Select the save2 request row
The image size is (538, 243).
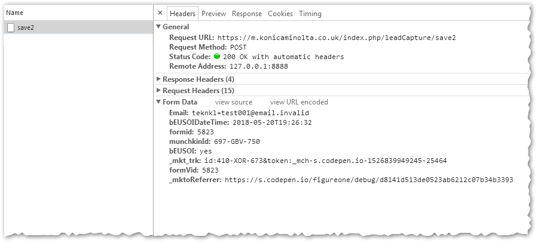(x=77, y=27)
